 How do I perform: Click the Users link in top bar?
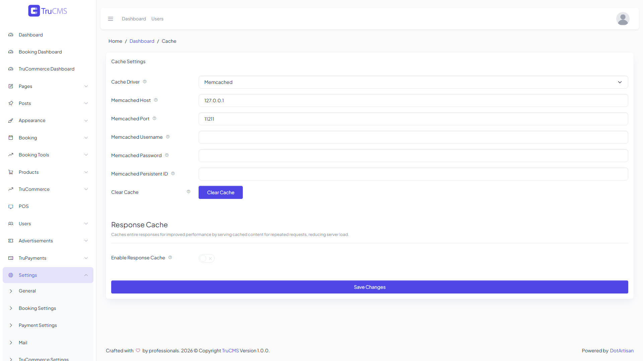pos(157,19)
